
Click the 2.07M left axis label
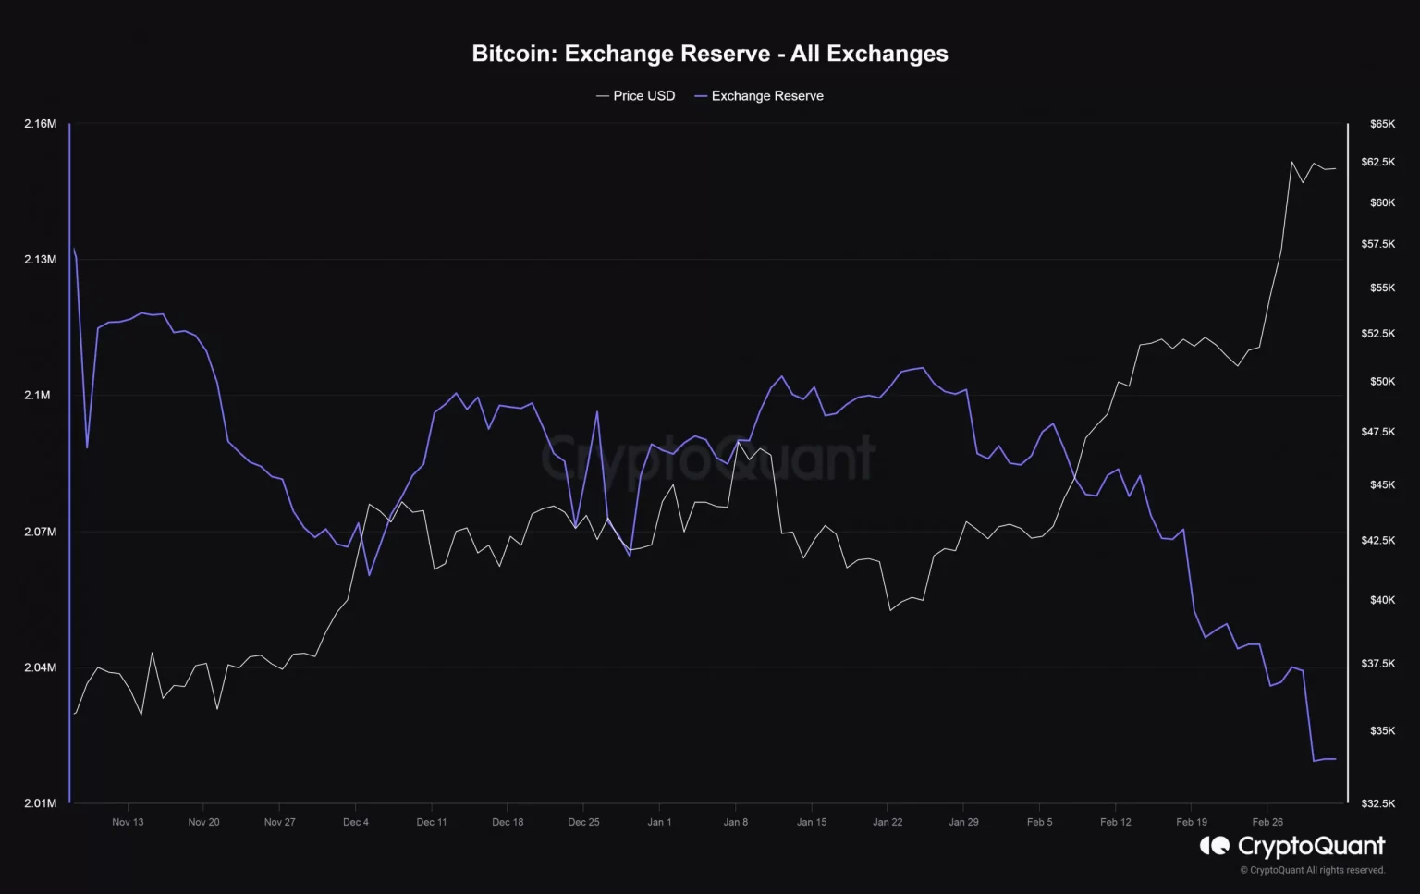[40, 532]
